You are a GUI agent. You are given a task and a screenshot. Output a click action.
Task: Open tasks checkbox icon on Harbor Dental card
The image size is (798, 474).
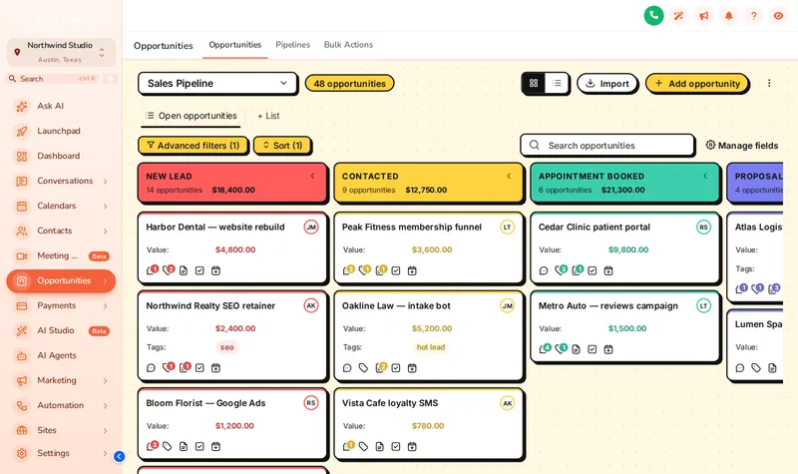[x=199, y=270]
